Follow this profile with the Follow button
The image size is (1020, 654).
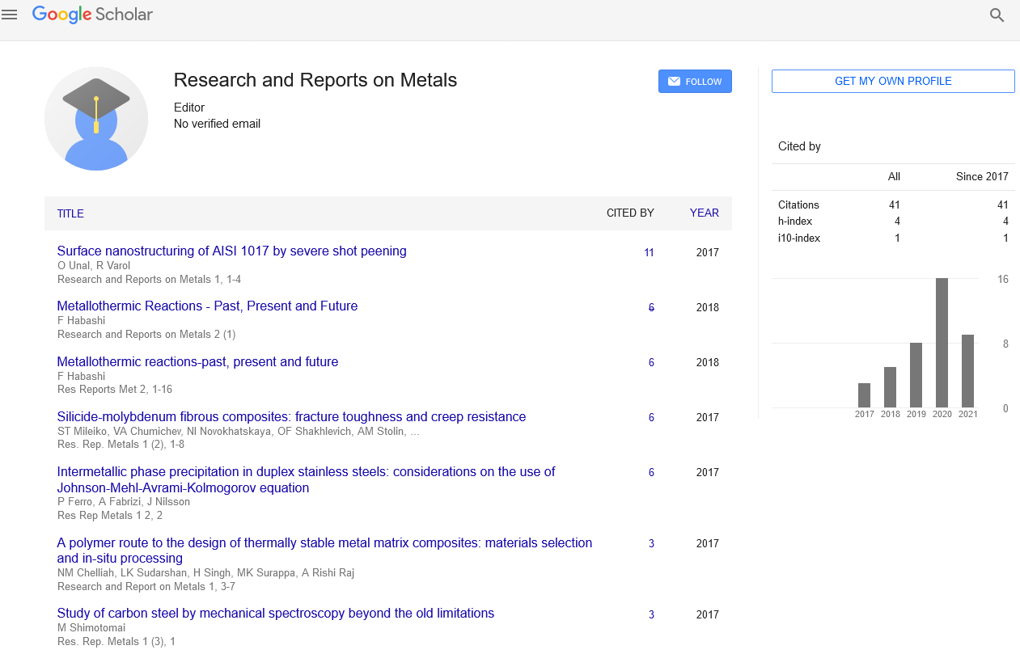point(695,82)
